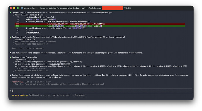Viewport: 202px width, 111px height.
Task: Click the window title 'Importer articles forum vers blog Gladys'
Action: (x=59, y=8)
